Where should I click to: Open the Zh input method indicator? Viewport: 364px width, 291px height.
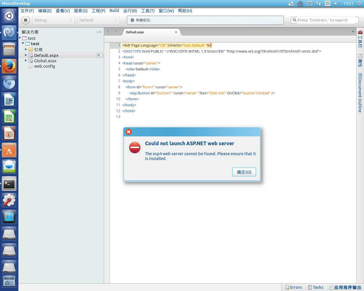point(328,3)
